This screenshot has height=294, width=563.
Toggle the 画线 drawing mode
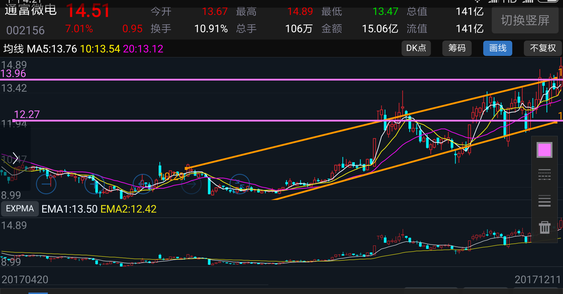[498, 48]
